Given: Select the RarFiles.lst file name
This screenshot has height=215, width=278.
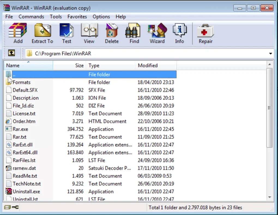Looking at the screenshot, I should tap(24, 160).
